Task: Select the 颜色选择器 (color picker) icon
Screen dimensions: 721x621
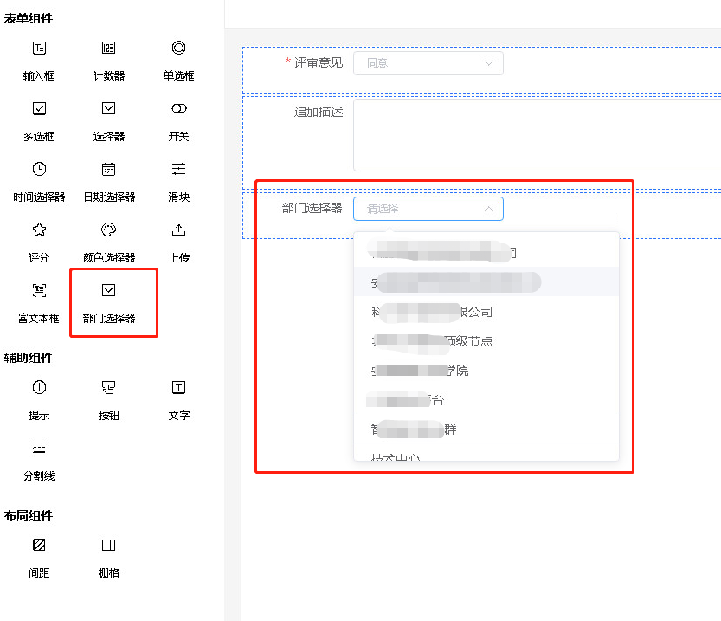Action: [x=108, y=230]
